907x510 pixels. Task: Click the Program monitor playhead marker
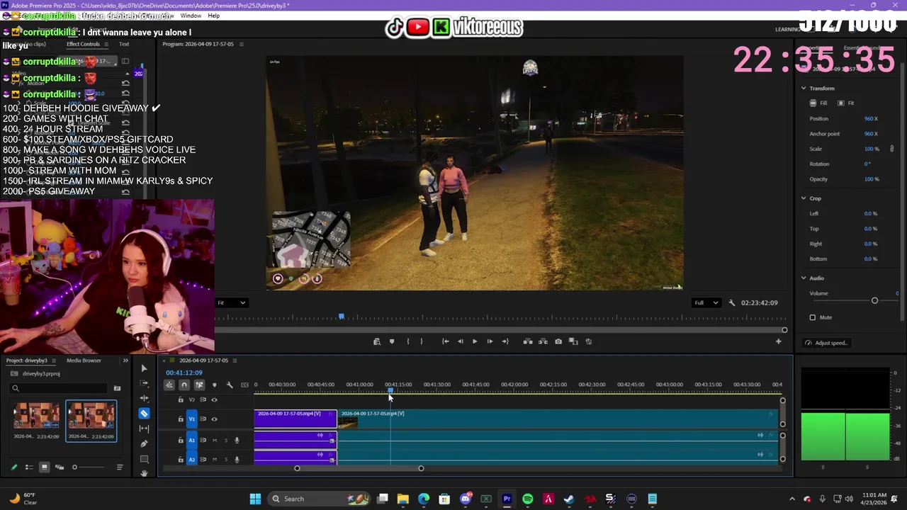tap(342, 317)
